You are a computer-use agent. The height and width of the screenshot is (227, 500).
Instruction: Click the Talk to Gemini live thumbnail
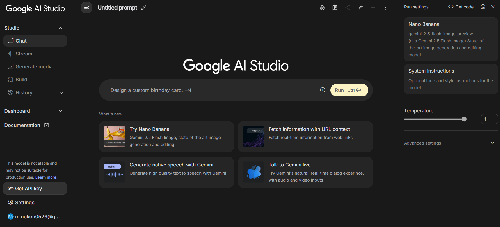(x=254, y=172)
